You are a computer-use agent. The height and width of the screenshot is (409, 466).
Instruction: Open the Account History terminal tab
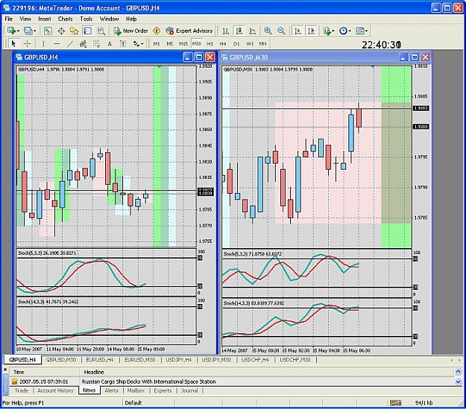click(x=56, y=390)
